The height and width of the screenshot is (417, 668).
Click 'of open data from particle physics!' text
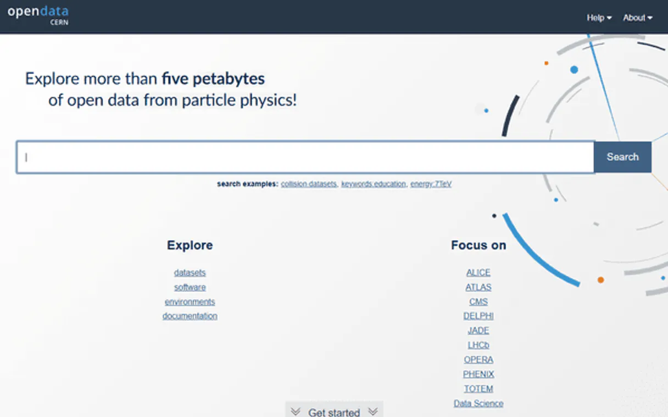pos(172,100)
